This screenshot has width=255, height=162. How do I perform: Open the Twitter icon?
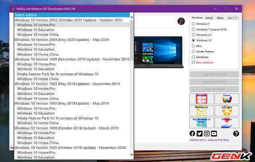[x=200, y=133]
